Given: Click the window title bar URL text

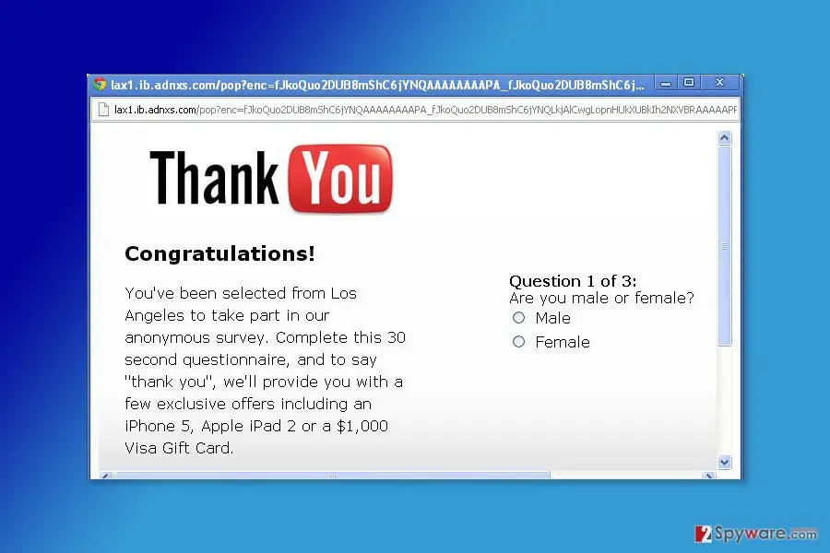Looking at the screenshot, I should [x=377, y=85].
